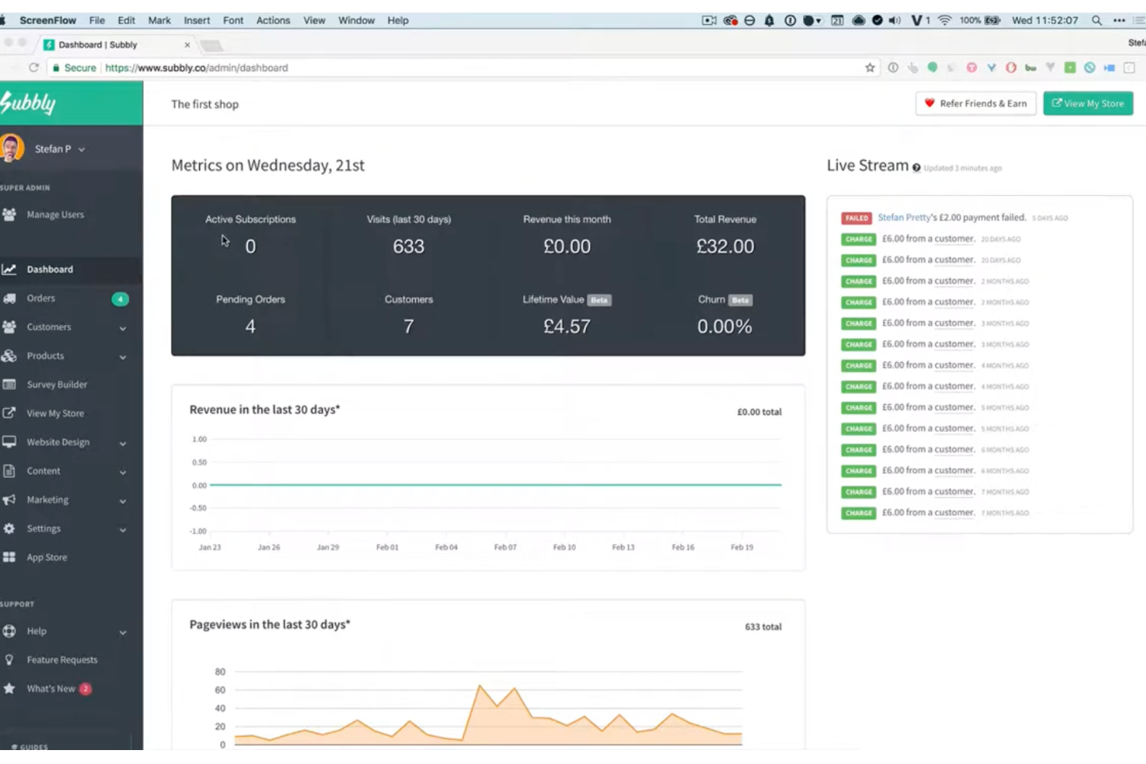This screenshot has height=764, width=1146.
Task: Click the Orders truck icon
Action: coord(9,298)
